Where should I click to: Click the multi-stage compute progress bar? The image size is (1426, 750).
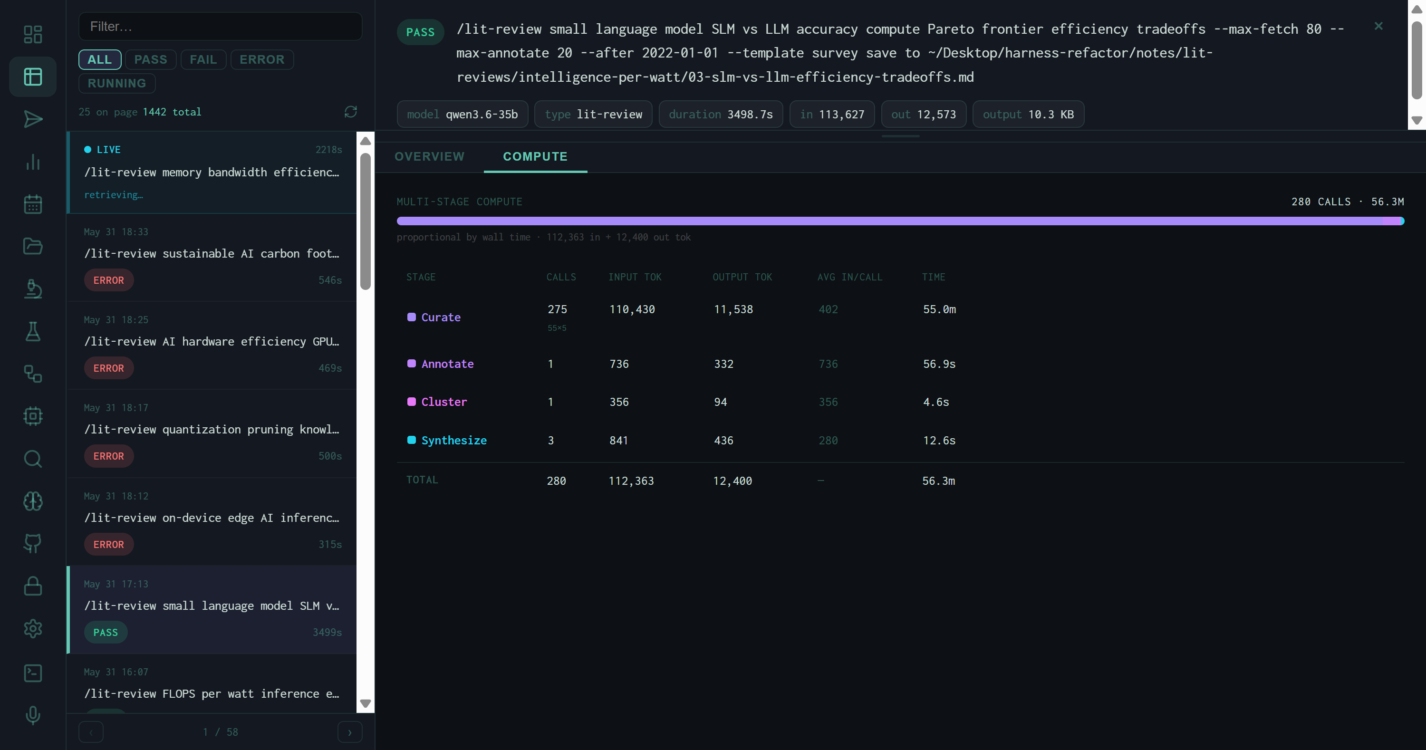click(x=900, y=221)
